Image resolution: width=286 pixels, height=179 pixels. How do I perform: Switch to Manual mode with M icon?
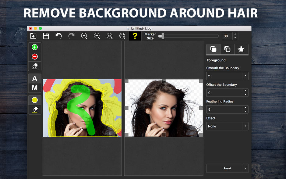[x=35, y=88]
